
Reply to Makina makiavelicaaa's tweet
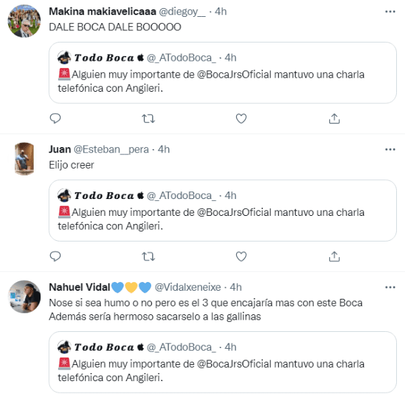pos(55,119)
